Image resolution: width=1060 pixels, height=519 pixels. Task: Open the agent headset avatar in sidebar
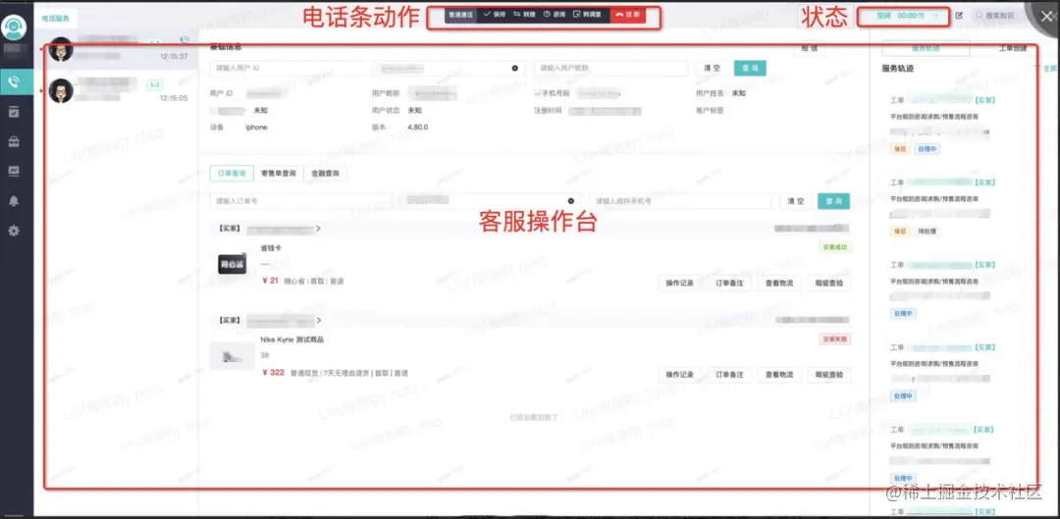coord(13,28)
